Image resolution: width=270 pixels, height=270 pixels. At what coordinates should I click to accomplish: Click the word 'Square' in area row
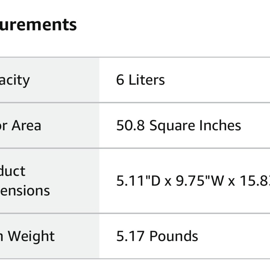pyautogui.click(x=172, y=126)
